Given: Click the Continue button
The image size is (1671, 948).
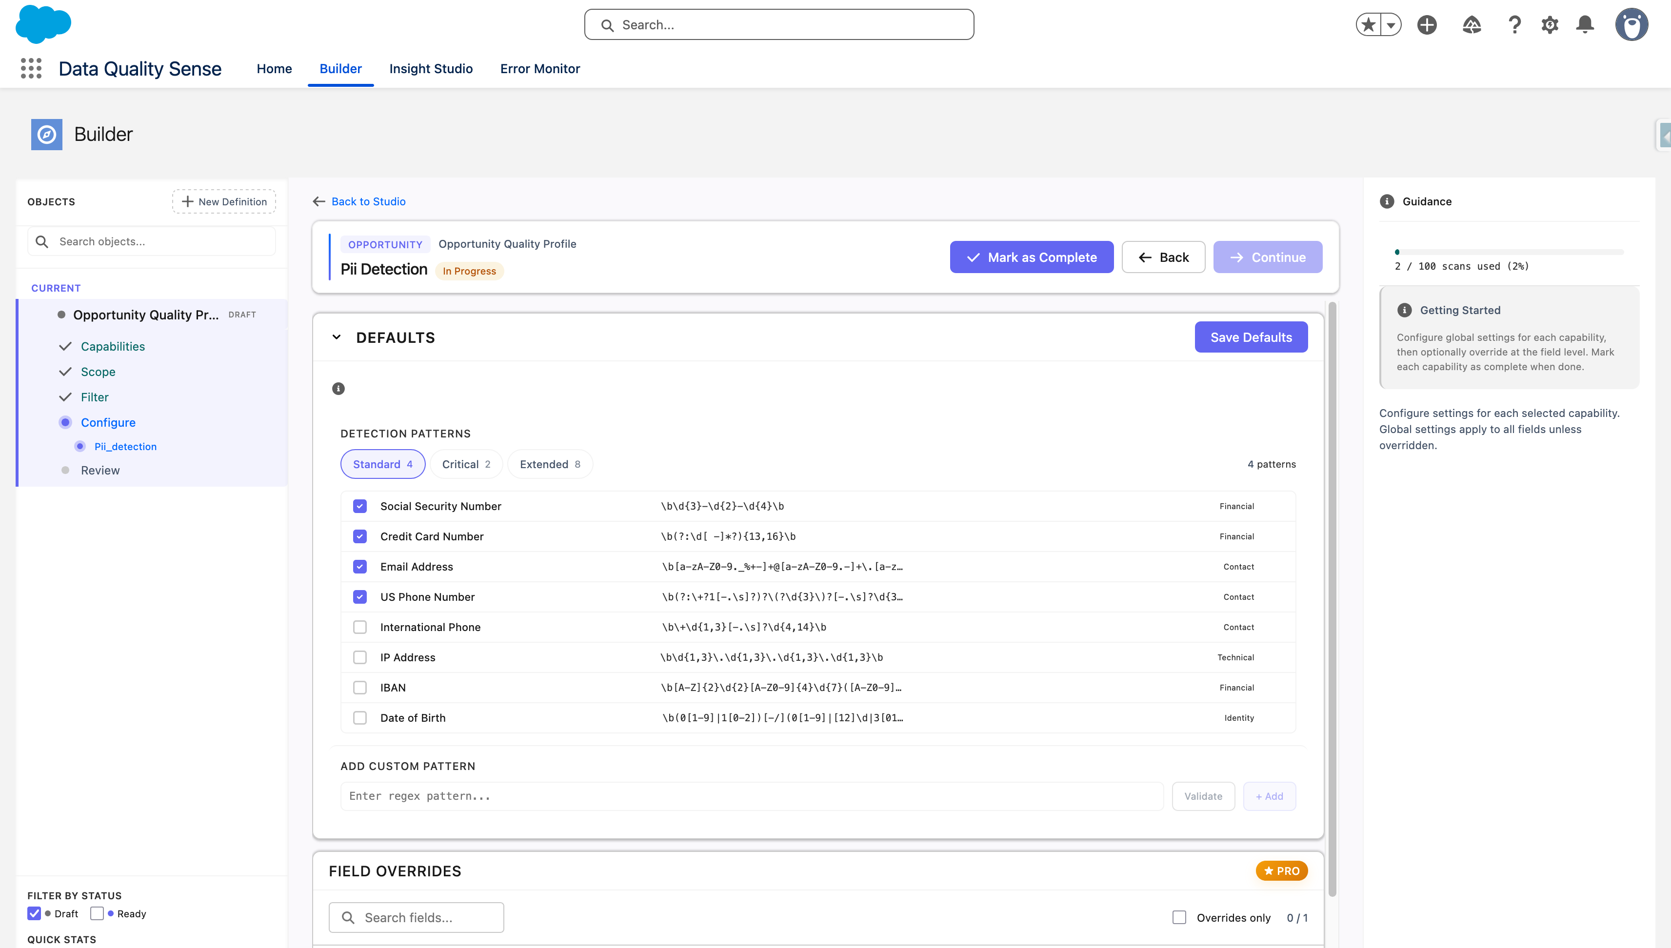Looking at the screenshot, I should 1268,257.
